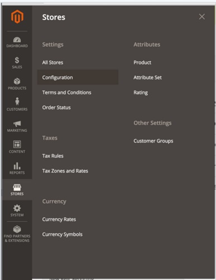Image resolution: width=216 pixels, height=280 pixels.
Task: Open Tax Zones and Rates
Action: 65,171
